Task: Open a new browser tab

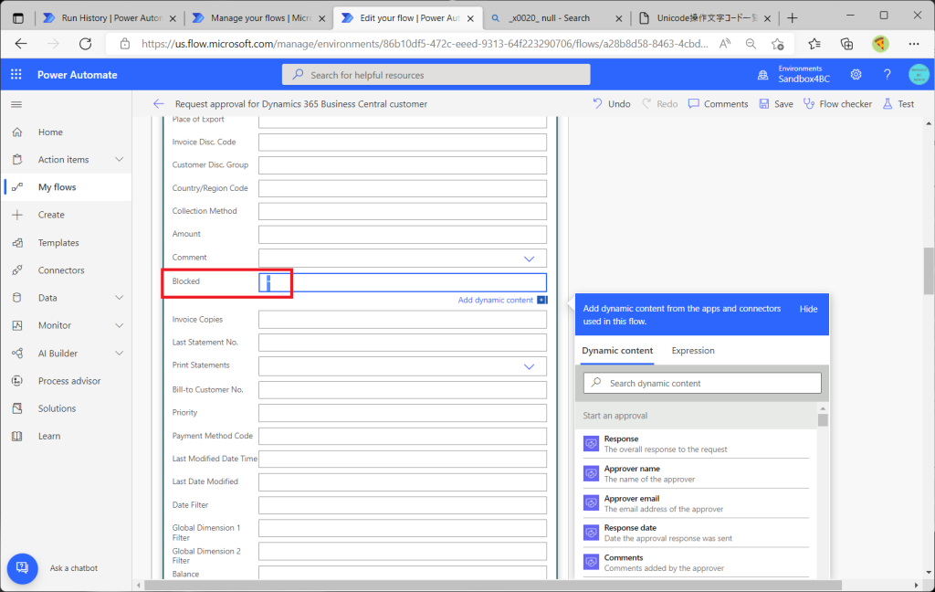Action: click(792, 18)
